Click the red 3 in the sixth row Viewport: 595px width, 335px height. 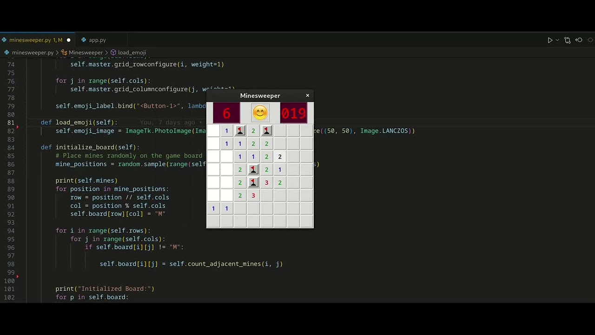click(253, 195)
